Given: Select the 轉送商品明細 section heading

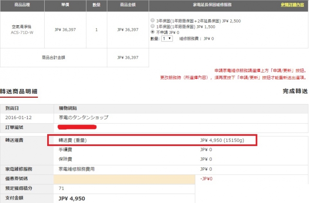Looking at the screenshot, I should 19,91.
